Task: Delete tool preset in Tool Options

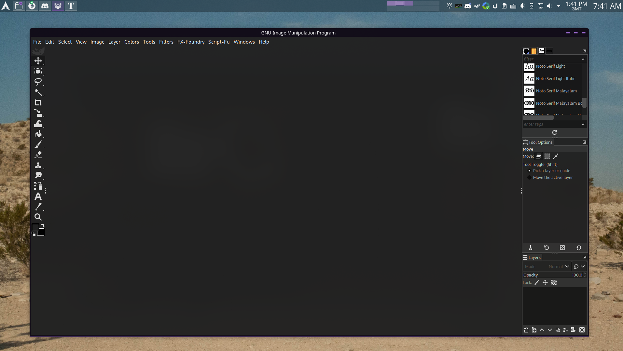Action: click(562, 248)
